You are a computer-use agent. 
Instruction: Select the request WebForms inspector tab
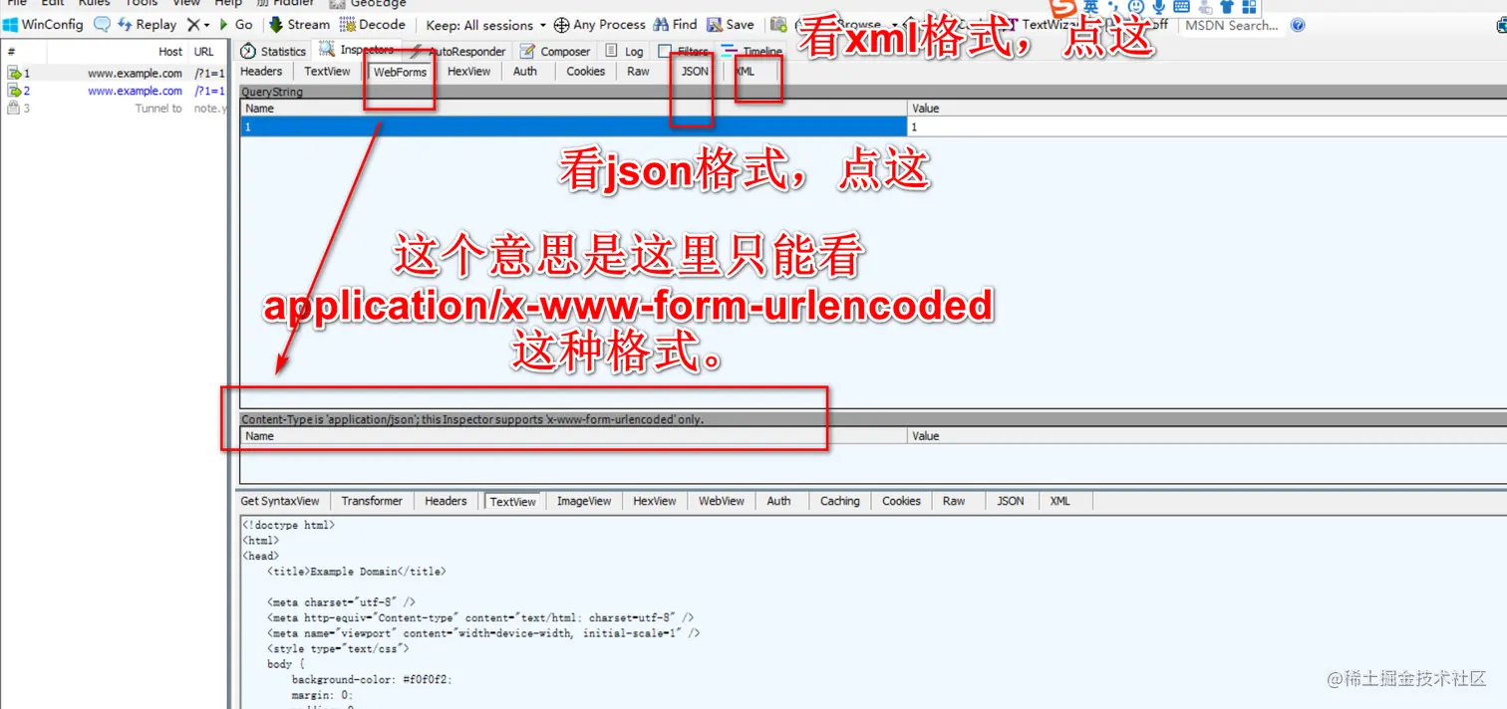(x=400, y=72)
